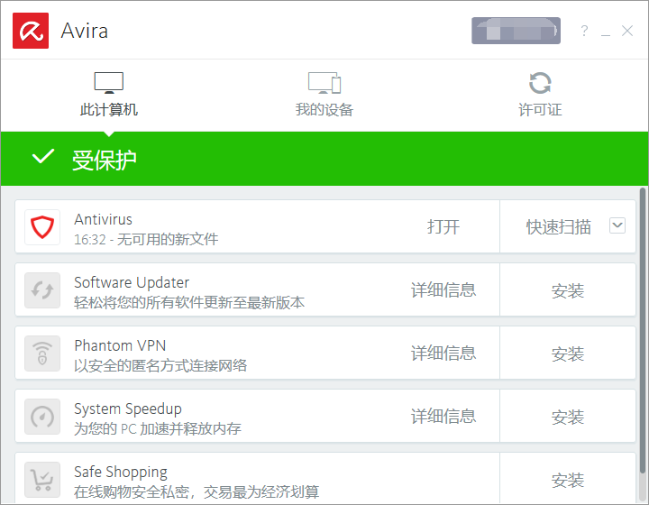Click the System Speedup gauge icon

[x=42, y=417]
